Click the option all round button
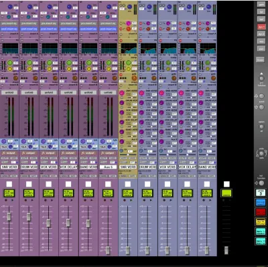Screen dimensions: 268x267 (x=261, y=126)
